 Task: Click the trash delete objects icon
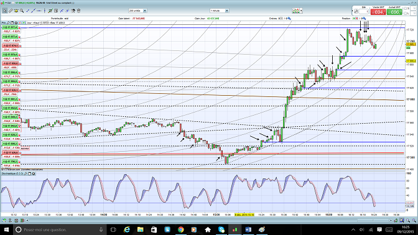[x=78, y=11]
